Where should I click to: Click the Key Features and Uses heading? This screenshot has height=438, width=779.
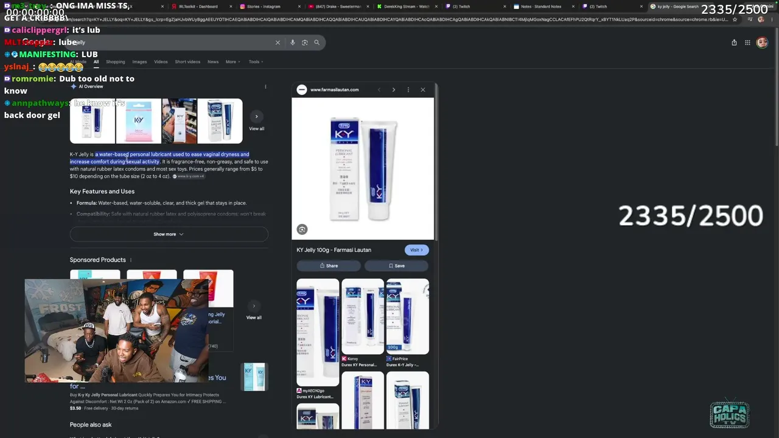pyautogui.click(x=102, y=192)
